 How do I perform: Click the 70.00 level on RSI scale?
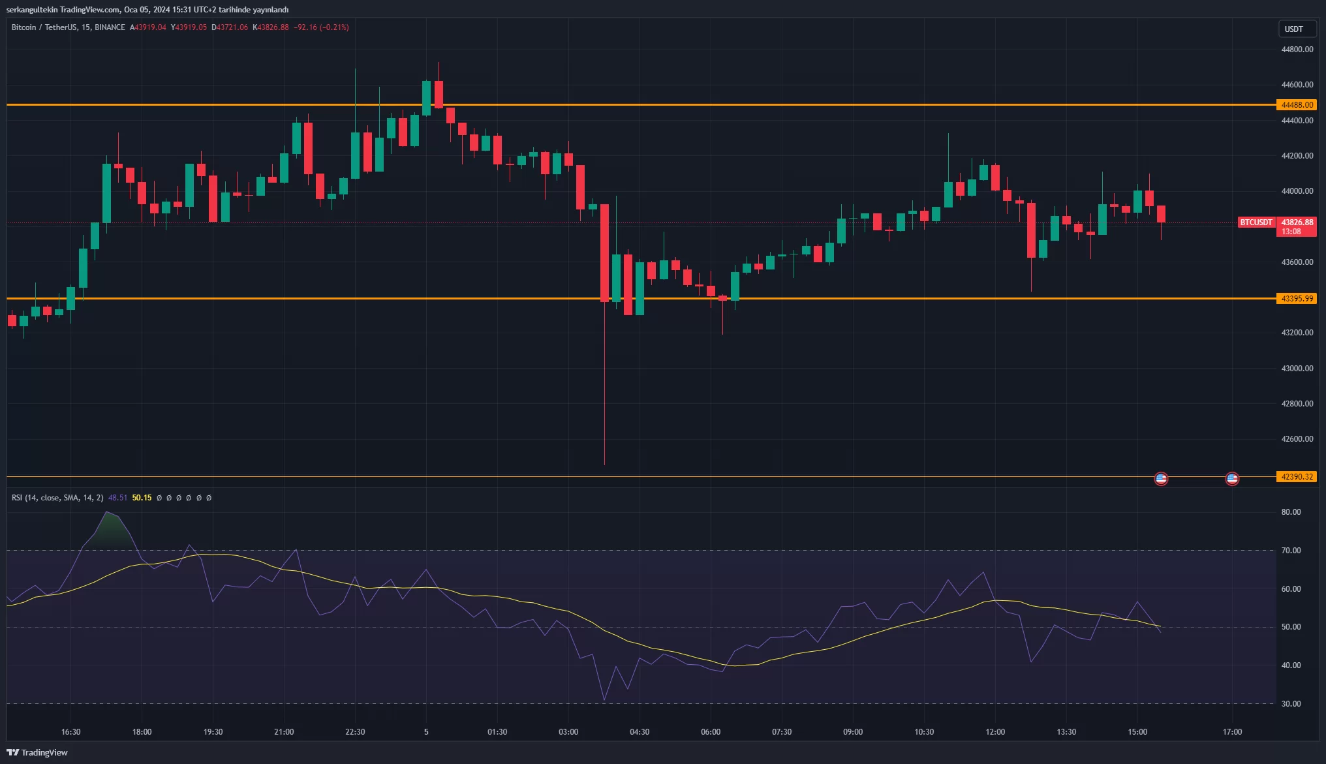click(x=1291, y=551)
